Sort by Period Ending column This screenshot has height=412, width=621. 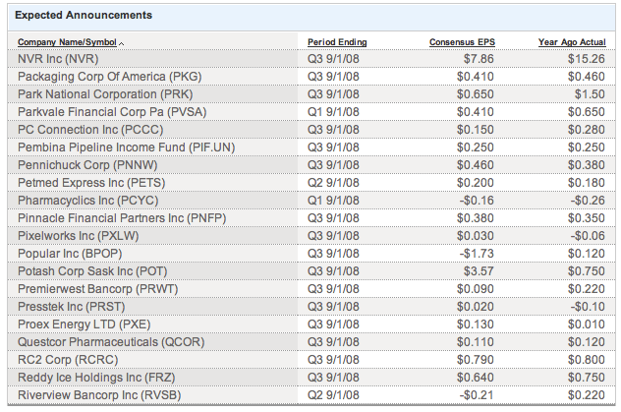click(336, 42)
